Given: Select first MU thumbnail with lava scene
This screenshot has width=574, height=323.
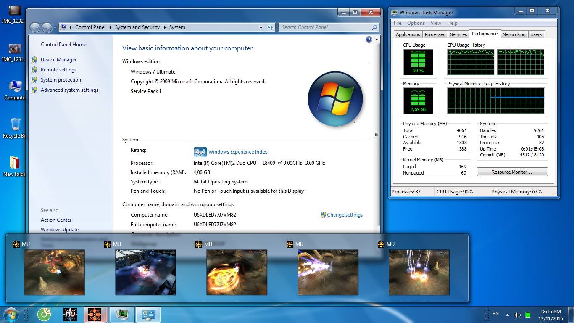Looking at the screenshot, I should pyautogui.click(x=54, y=272).
